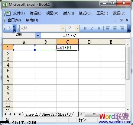
Task: Select column B header
Action: coord(46,42)
